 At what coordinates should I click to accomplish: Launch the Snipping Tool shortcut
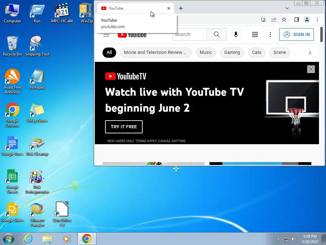point(37,47)
